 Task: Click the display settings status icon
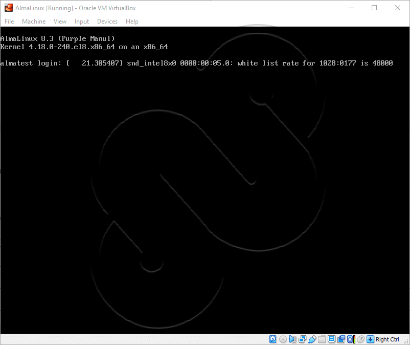pyautogui.click(x=331, y=339)
